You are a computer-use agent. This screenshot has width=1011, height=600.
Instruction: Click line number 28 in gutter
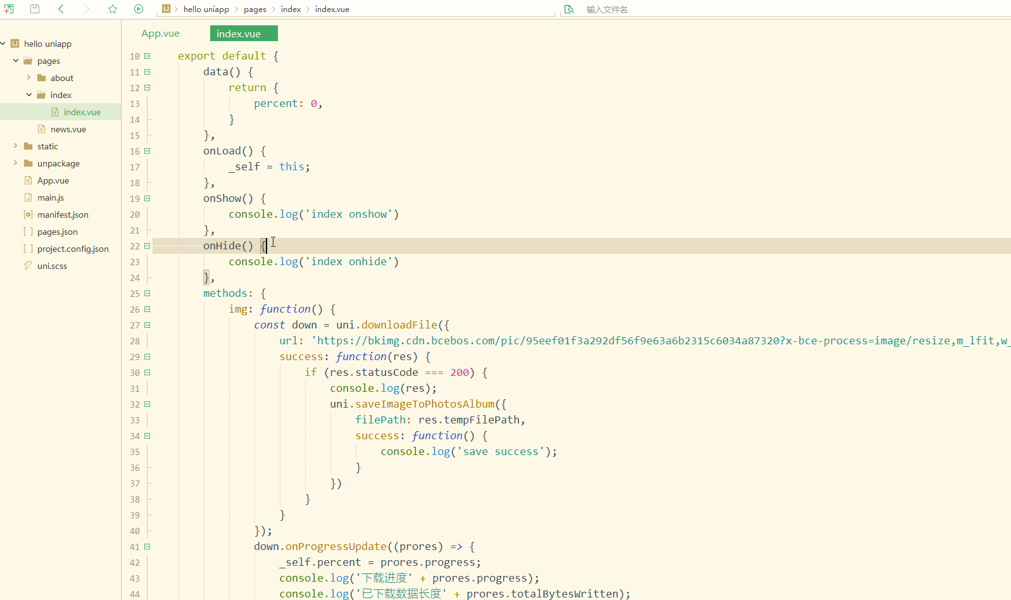tap(135, 341)
